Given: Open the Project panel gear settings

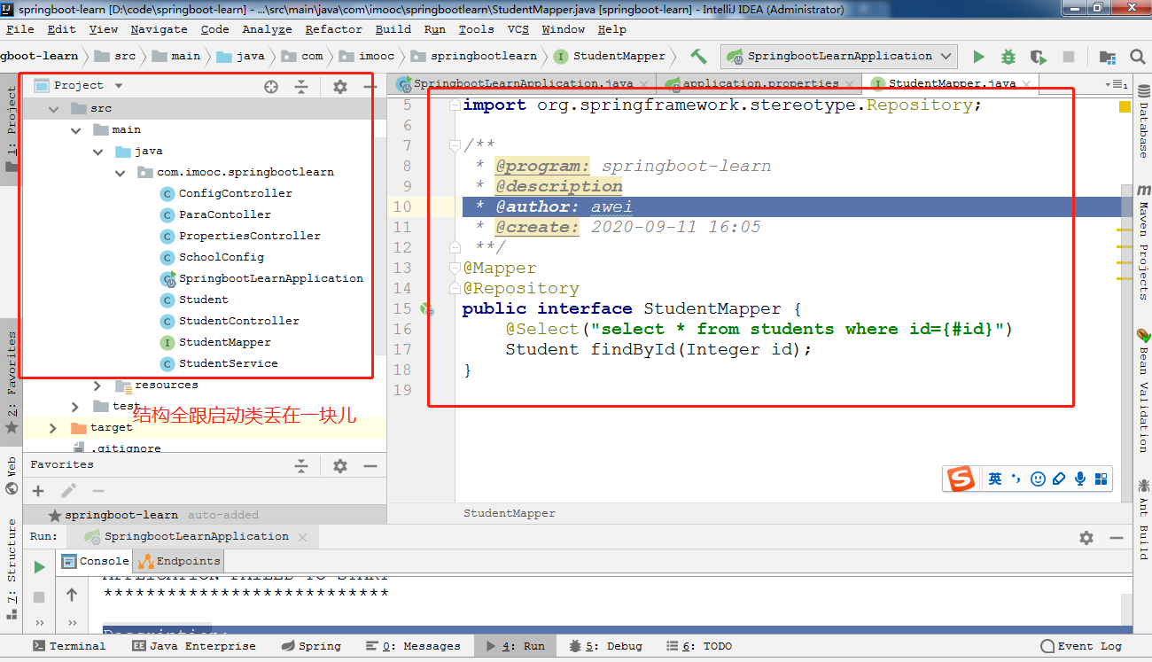Looking at the screenshot, I should [340, 86].
